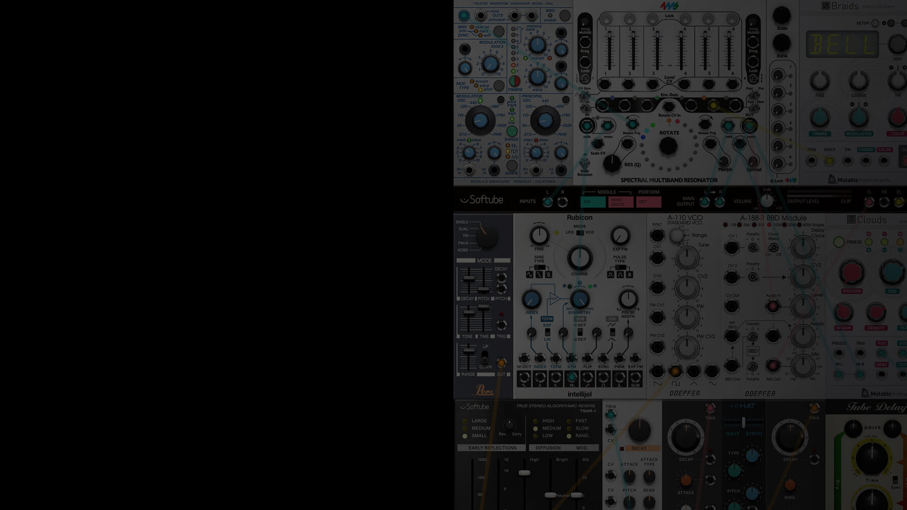The width and height of the screenshot is (907, 510).
Task: Click the intellijel logo below the Rubicon panel
Action: [x=580, y=393]
